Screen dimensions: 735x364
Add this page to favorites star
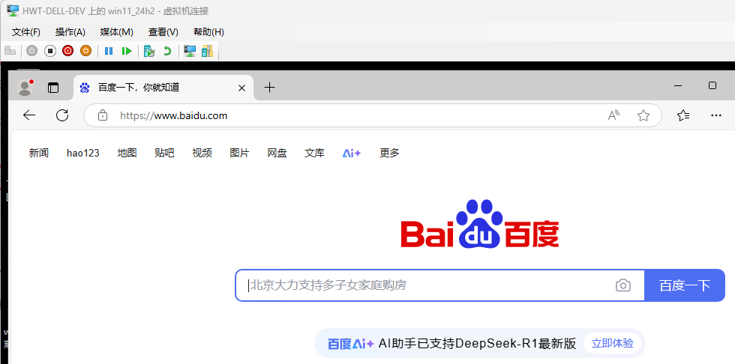click(x=643, y=115)
